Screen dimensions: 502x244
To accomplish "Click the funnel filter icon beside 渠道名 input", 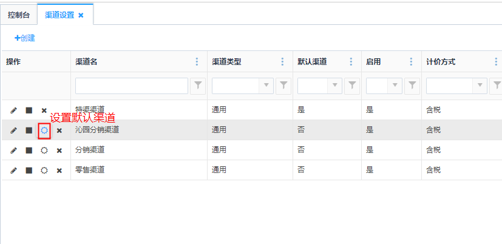I will click(198, 86).
